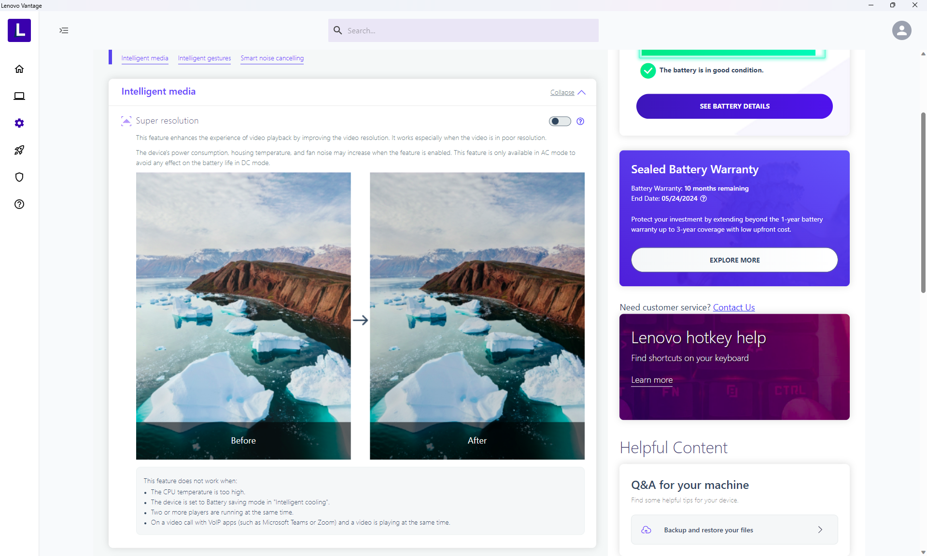Click help icon beside Super resolution toggle

click(x=580, y=121)
